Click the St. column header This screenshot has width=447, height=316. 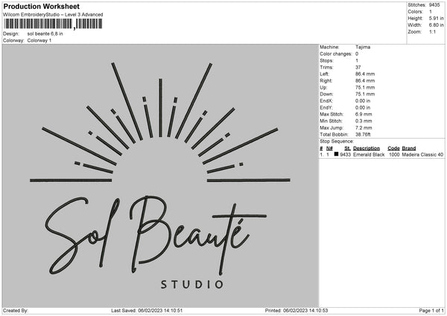point(347,148)
